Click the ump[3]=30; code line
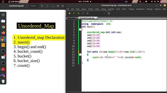The height and width of the screenshot is (93, 167). (x=94, y=41)
